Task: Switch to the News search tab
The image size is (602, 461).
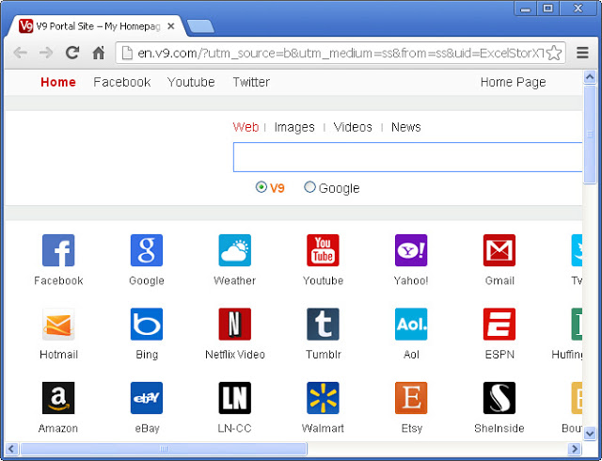Action: [406, 127]
